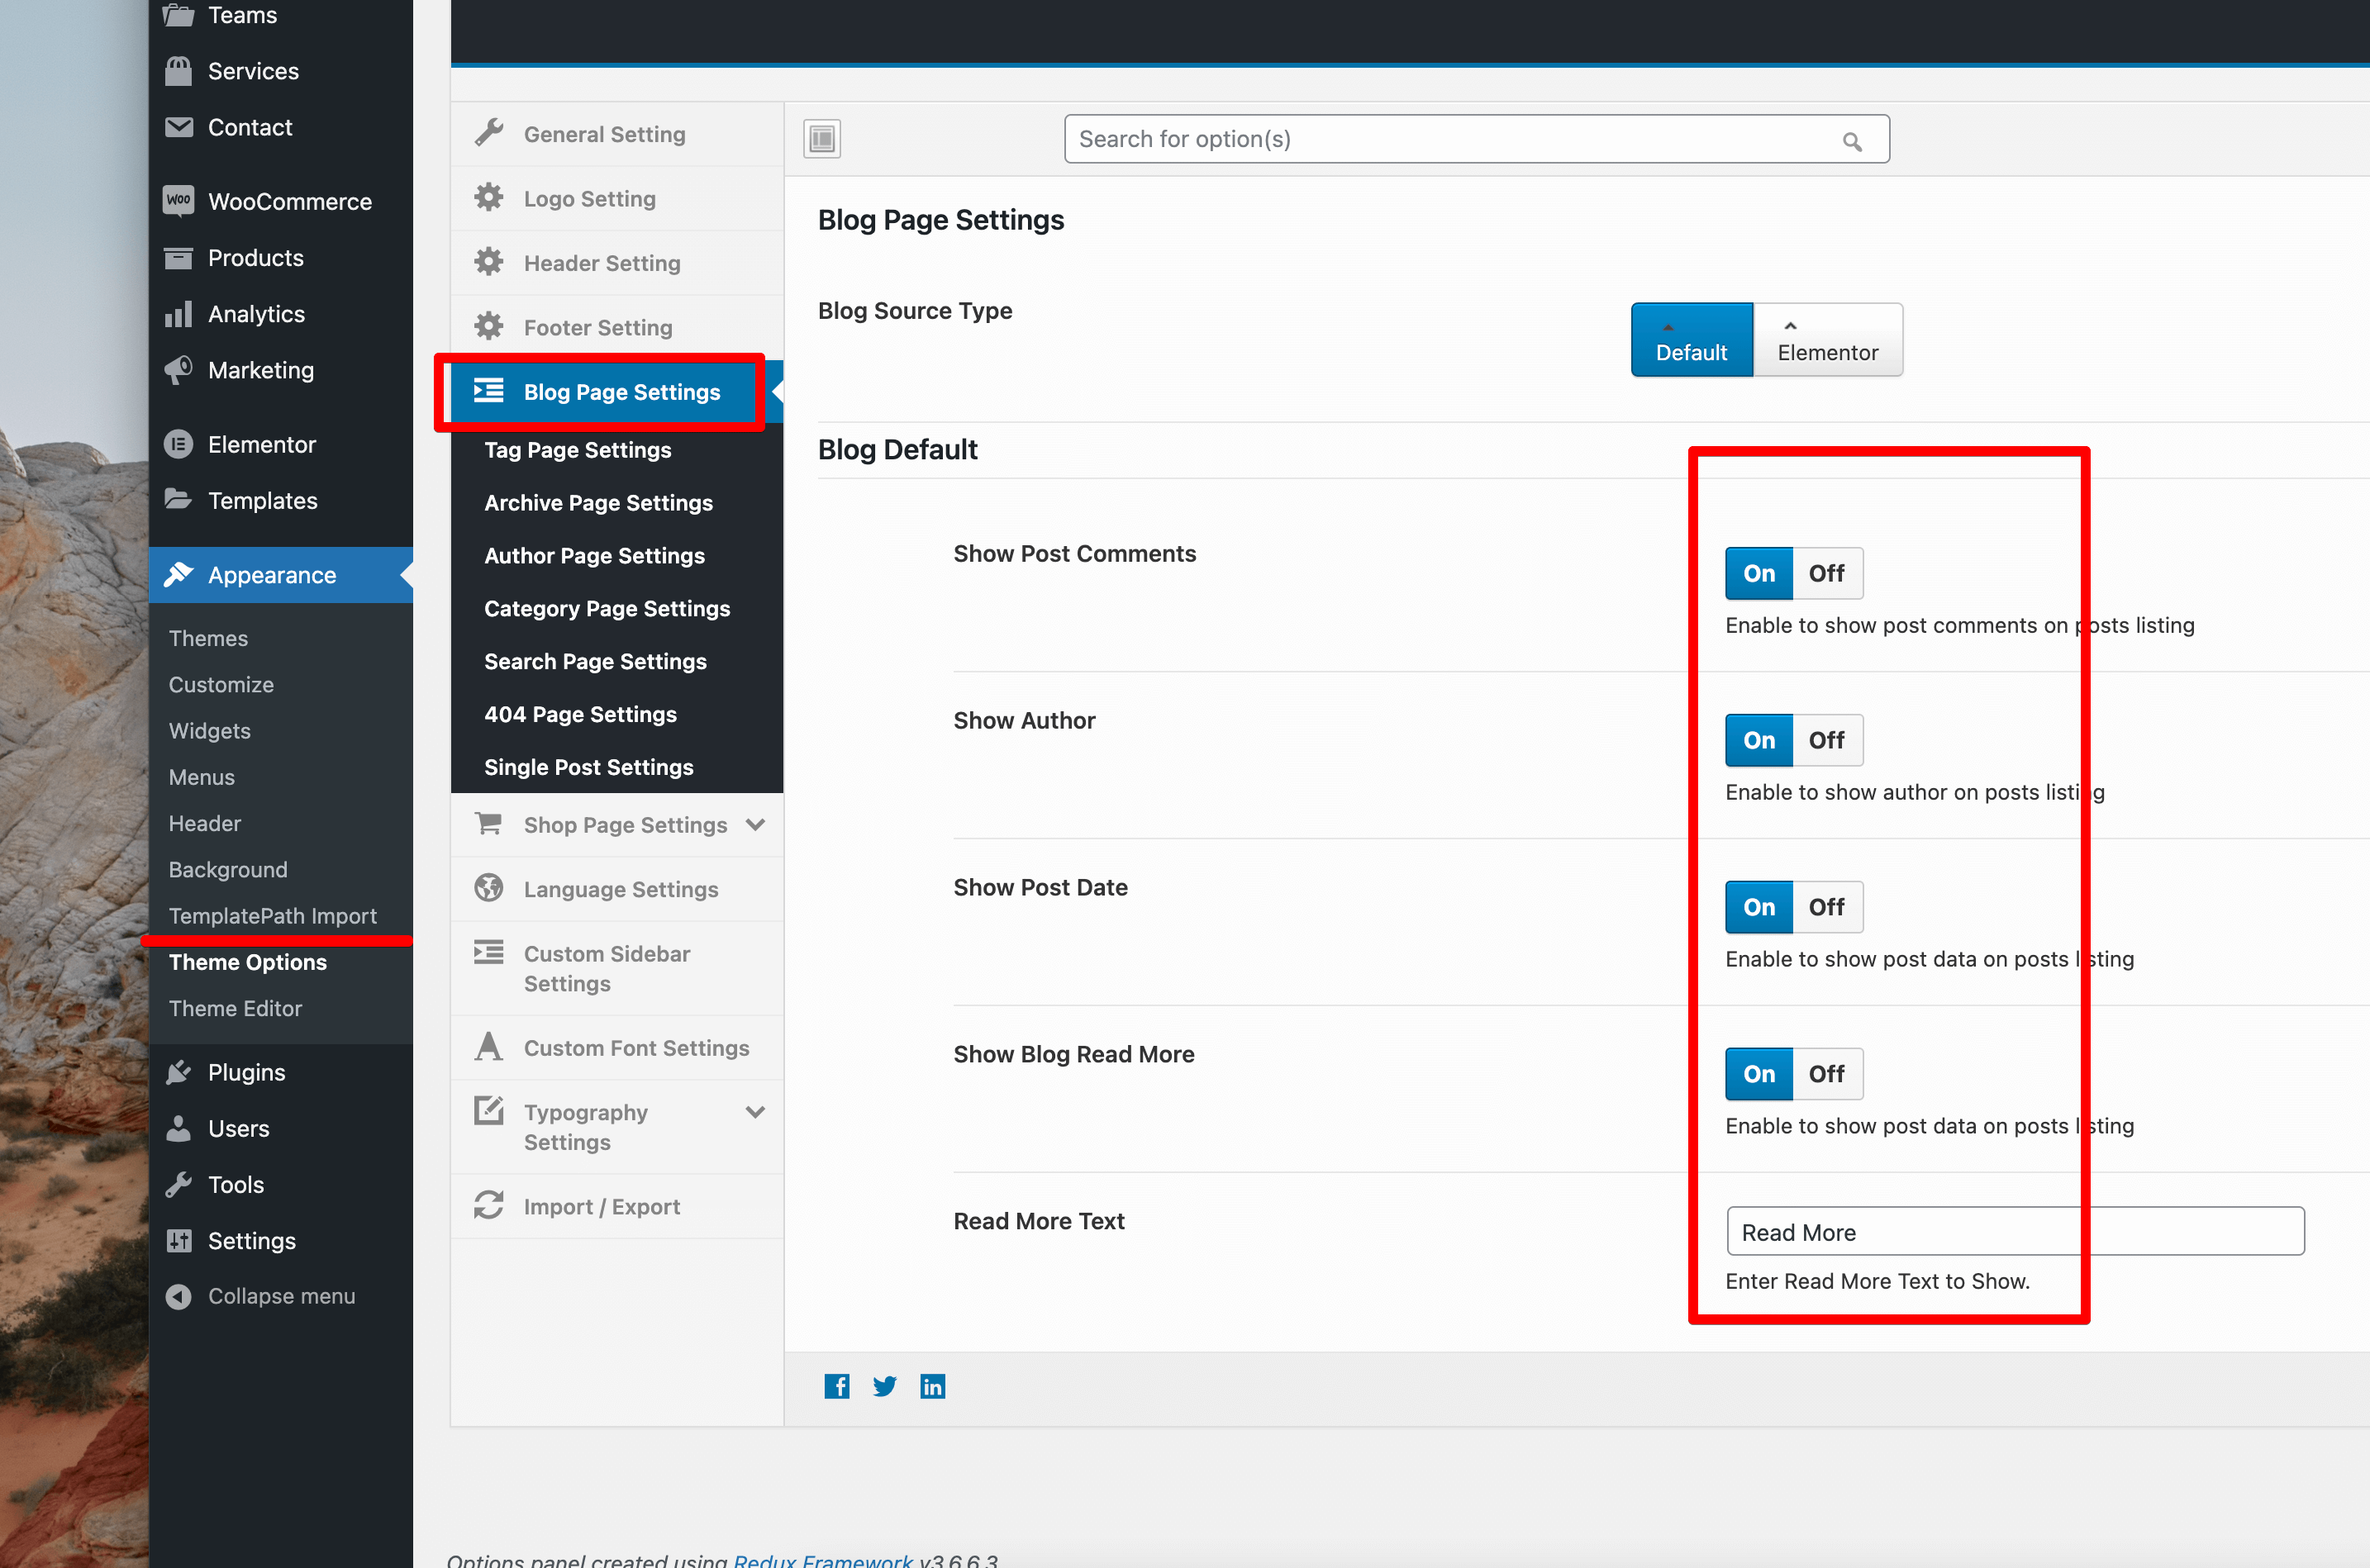Click the WooCommerce sidebar icon
This screenshot has height=1568, width=2370.
coord(179,201)
